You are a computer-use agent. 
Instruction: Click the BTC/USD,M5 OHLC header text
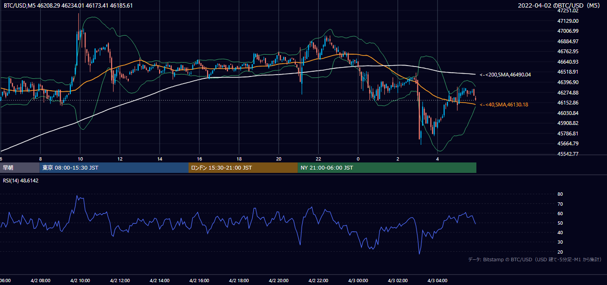coord(68,6)
